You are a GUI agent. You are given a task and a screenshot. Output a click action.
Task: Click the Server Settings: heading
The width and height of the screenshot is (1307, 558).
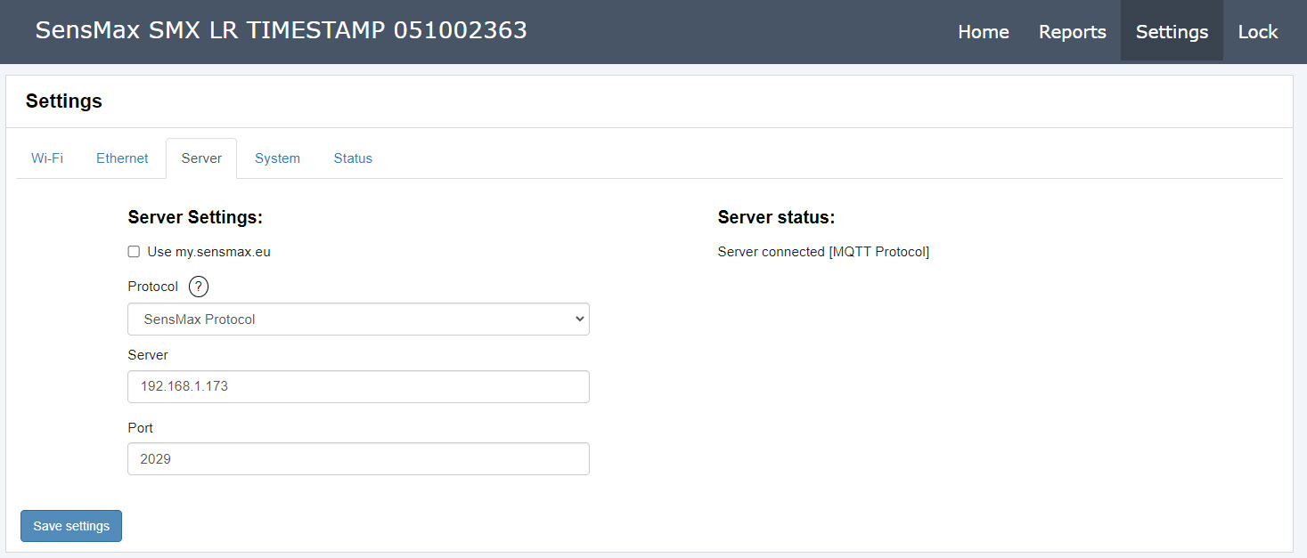195,217
